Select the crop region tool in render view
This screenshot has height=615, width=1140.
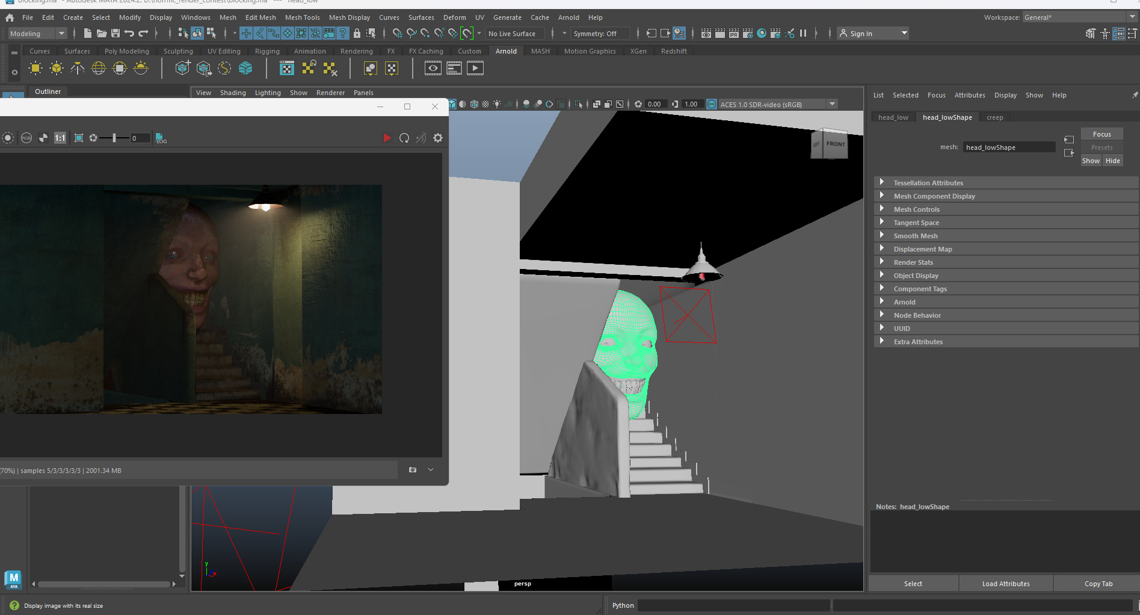coord(79,138)
